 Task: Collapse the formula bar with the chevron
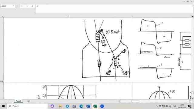(x=192, y=6)
